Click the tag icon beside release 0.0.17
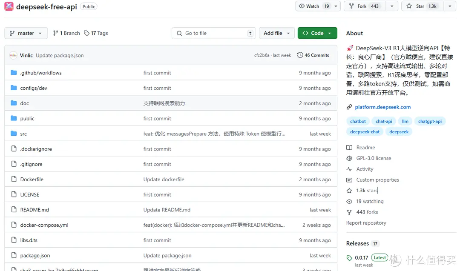The height and width of the screenshot is (271, 460). click(349, 257)
